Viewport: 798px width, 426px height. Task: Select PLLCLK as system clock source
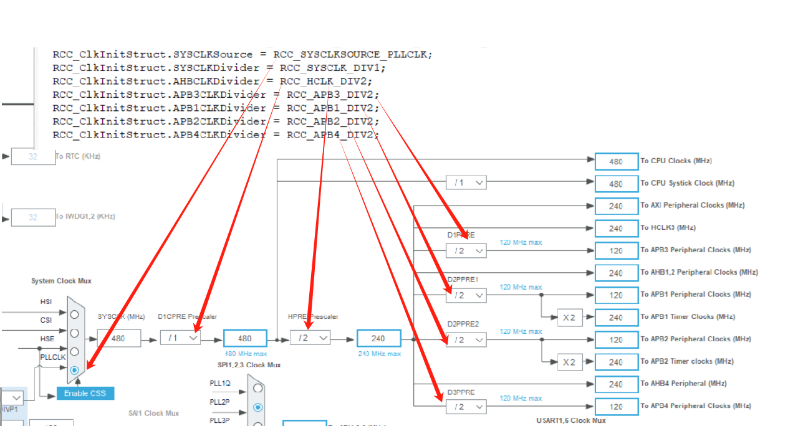(x=75, y=370)
